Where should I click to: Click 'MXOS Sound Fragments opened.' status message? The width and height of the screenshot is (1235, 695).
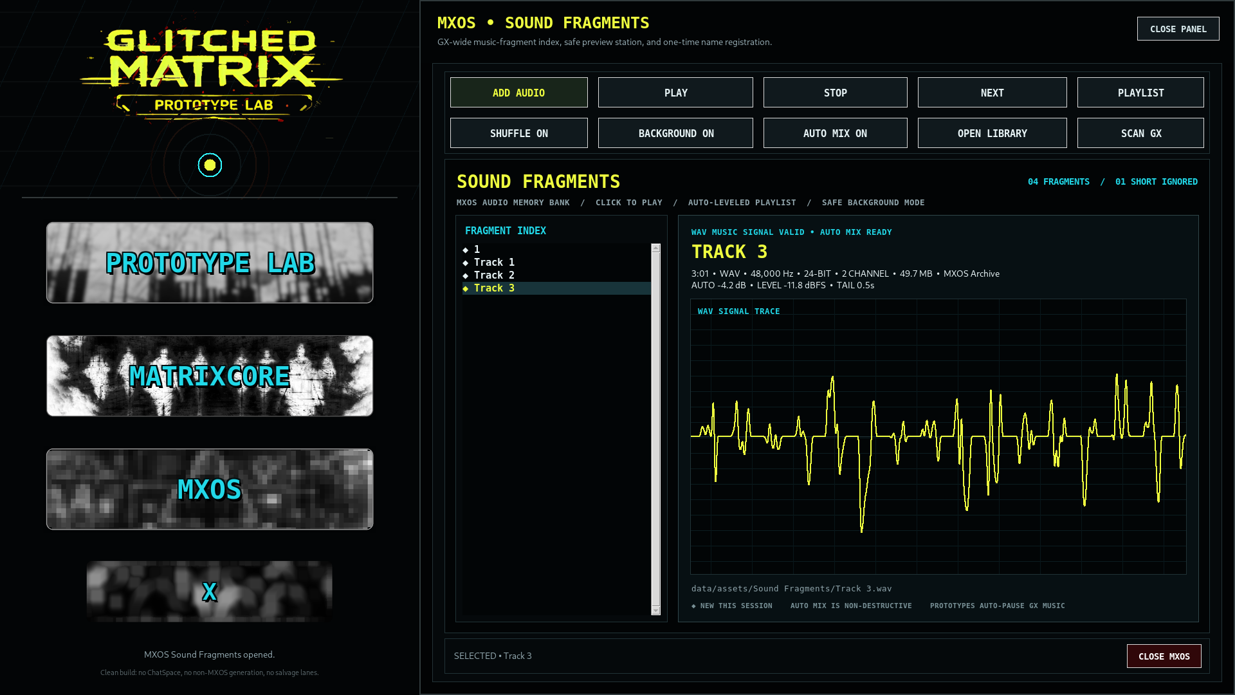[209, 654]
